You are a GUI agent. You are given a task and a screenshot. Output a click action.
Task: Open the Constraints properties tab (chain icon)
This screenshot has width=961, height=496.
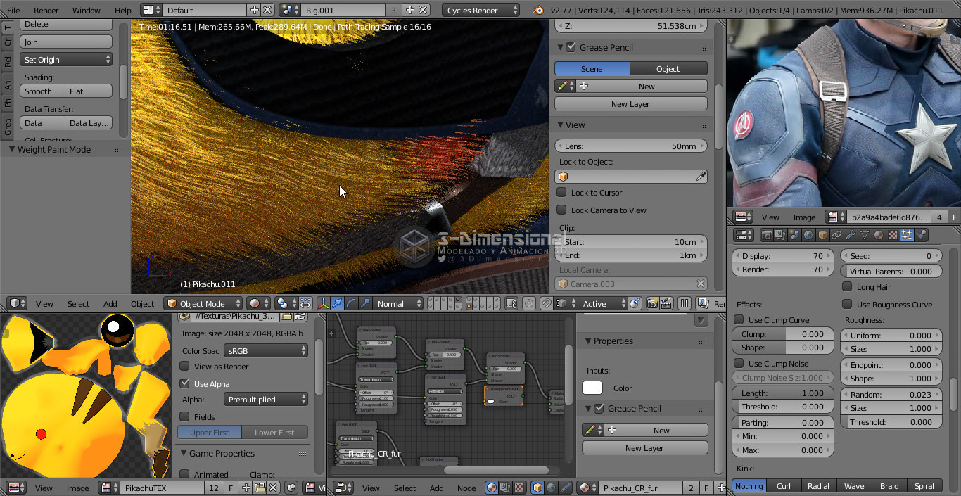pyautogui.click(x=836, y=235)
